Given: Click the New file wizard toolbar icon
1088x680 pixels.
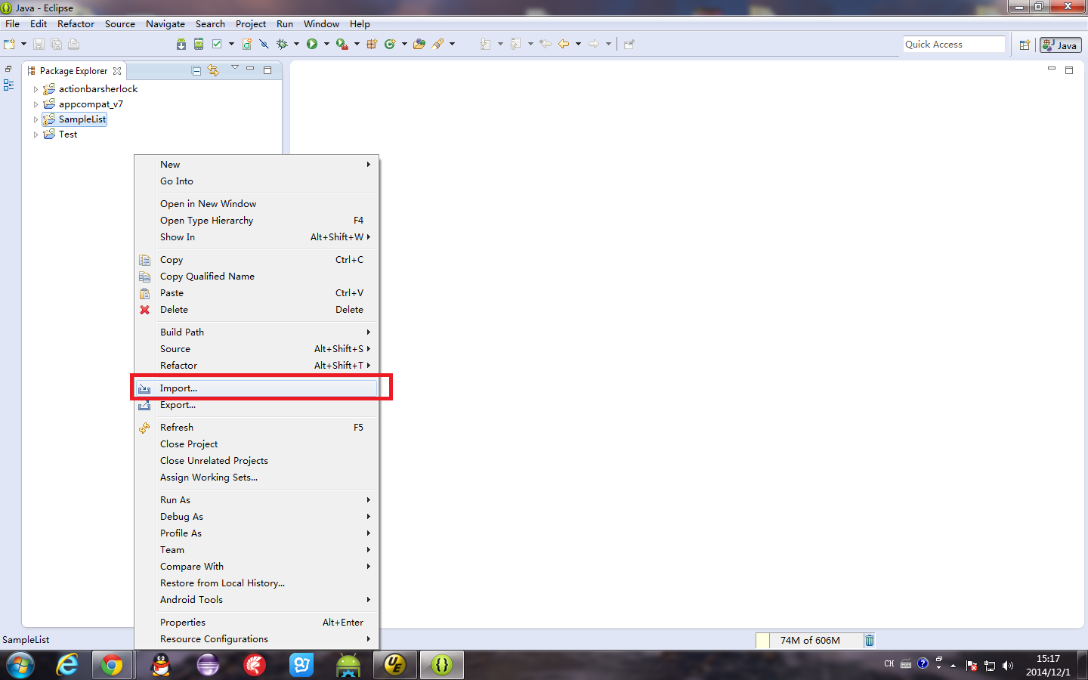Looking at the screenshot, I should click(10, 44).
